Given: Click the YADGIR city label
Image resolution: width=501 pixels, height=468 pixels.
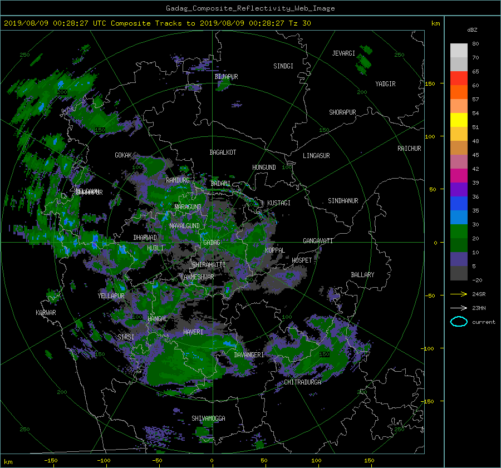Looking at the screenshot, I should click(x=385, y=84).
